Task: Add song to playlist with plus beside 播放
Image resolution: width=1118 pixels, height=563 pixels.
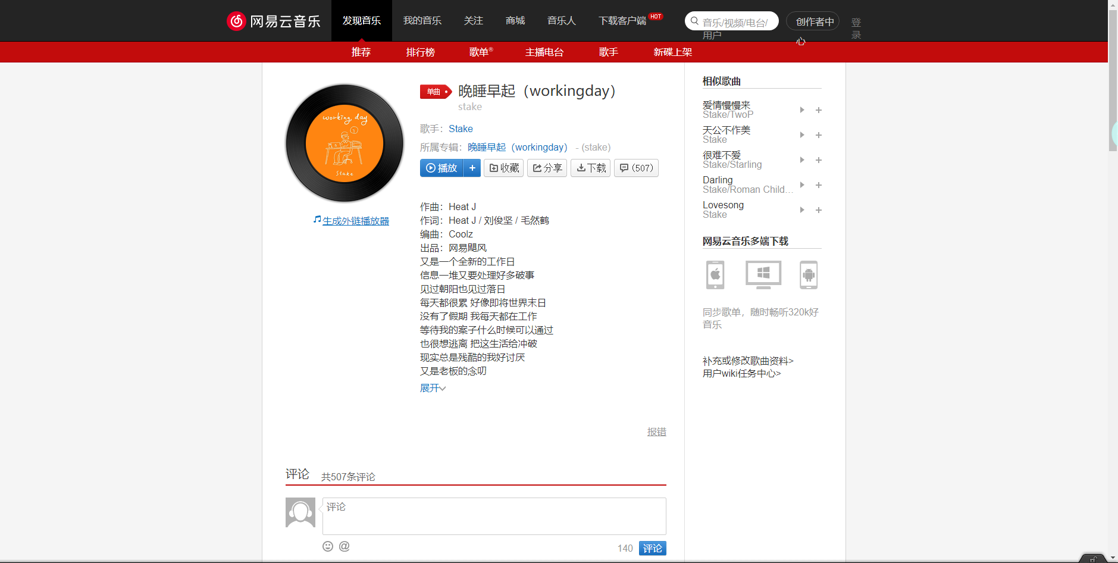Action: click(472, 168)
